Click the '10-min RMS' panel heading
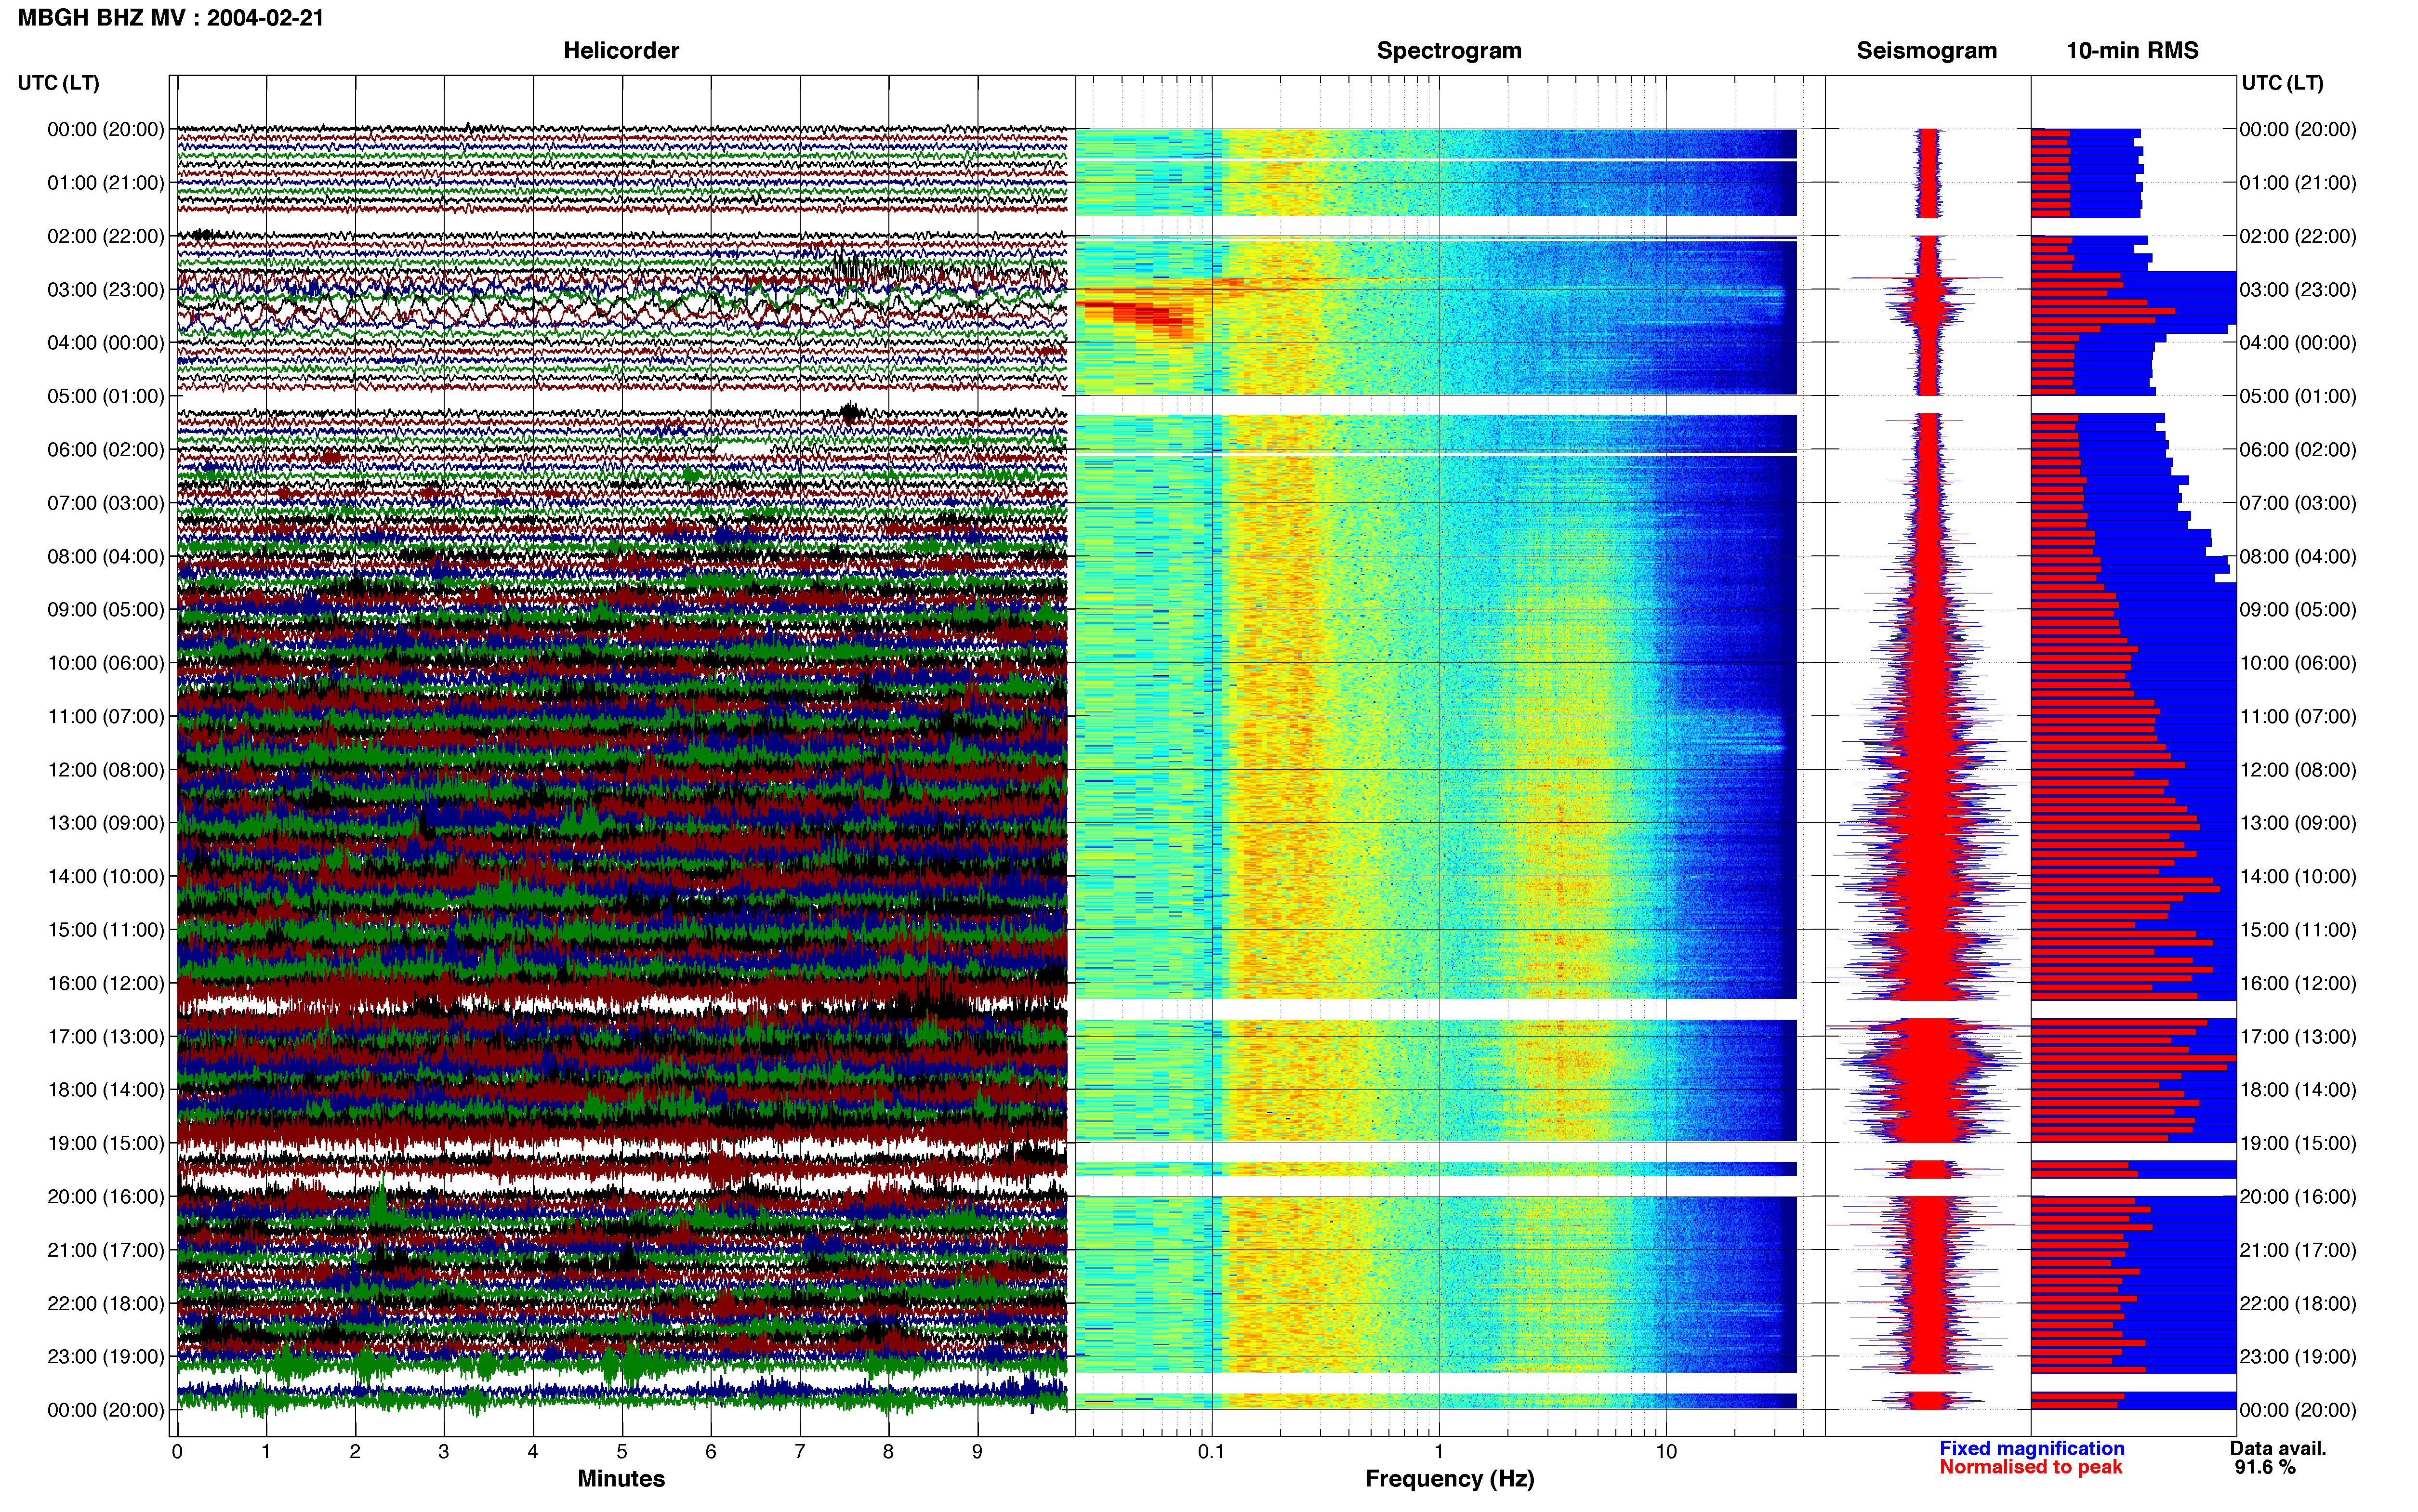Screen dimensions: 2418x1512 [x=2132, y=50]
